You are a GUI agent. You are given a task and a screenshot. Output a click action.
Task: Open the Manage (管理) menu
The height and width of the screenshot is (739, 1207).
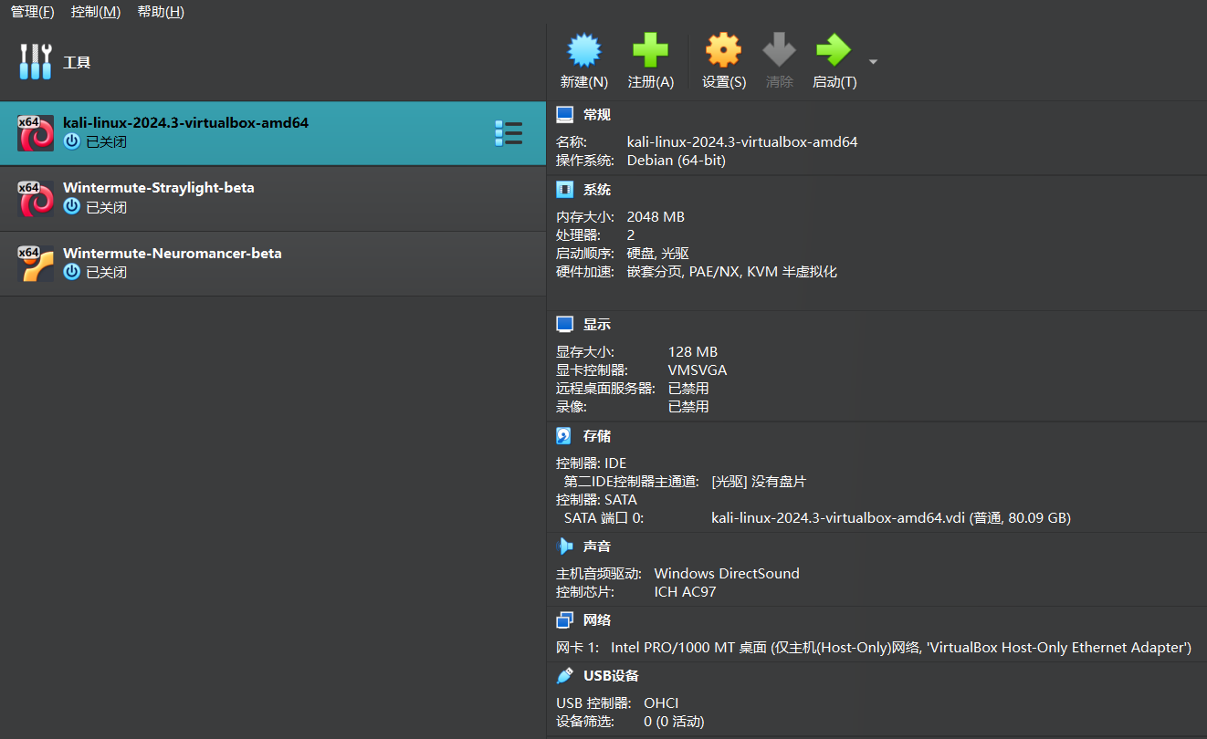(x=32, y=12)
